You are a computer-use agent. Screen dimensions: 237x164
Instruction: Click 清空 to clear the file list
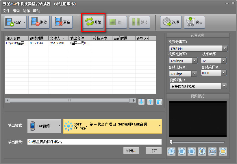[62, 22]
